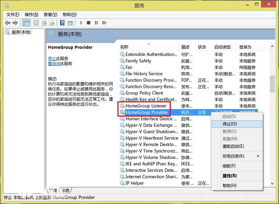Toggle the console tree pane icon
The width and height of the screenshot is (279, 204).
point(26,23)
